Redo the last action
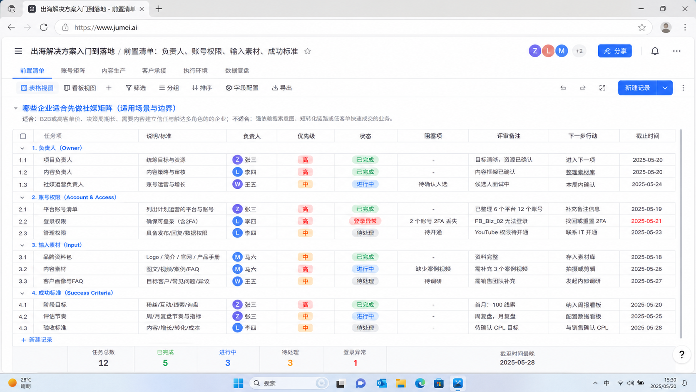Viewport: 696px width, 392px height. (x=583, y=88)
